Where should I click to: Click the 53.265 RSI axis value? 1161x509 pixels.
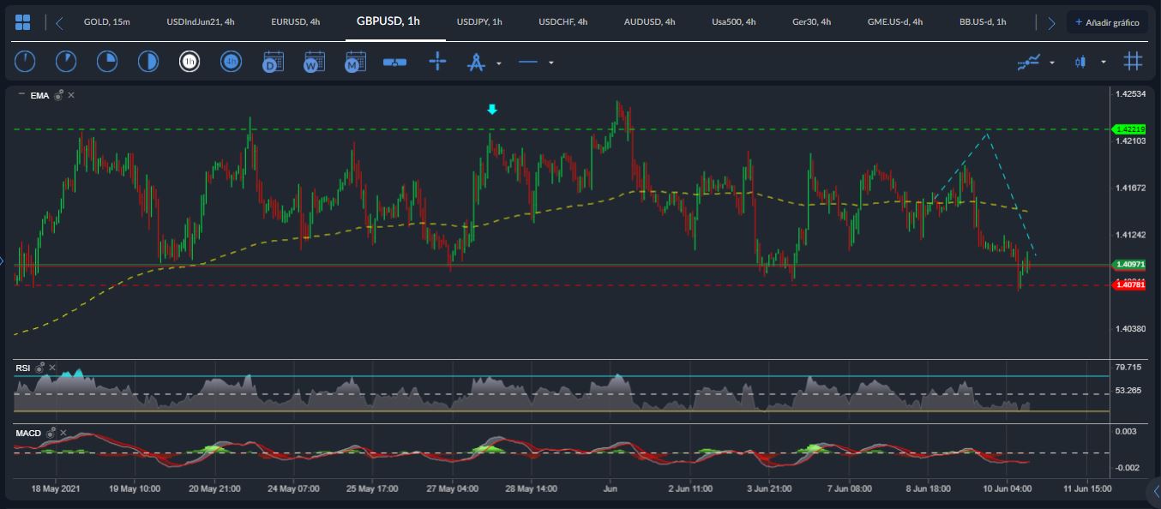(1128, 390)
